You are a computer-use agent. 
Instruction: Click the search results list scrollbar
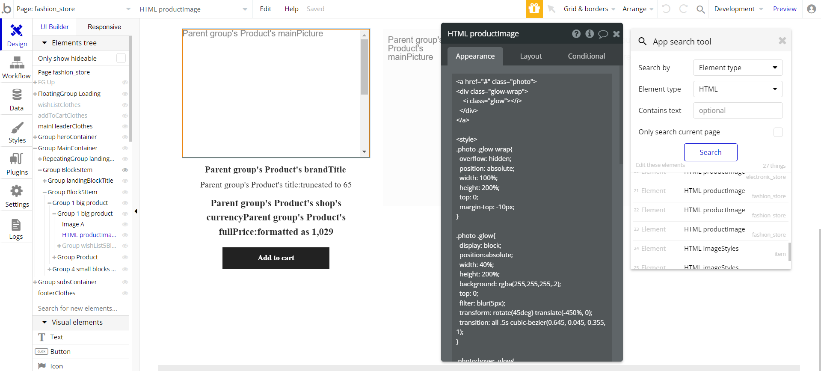789,252
